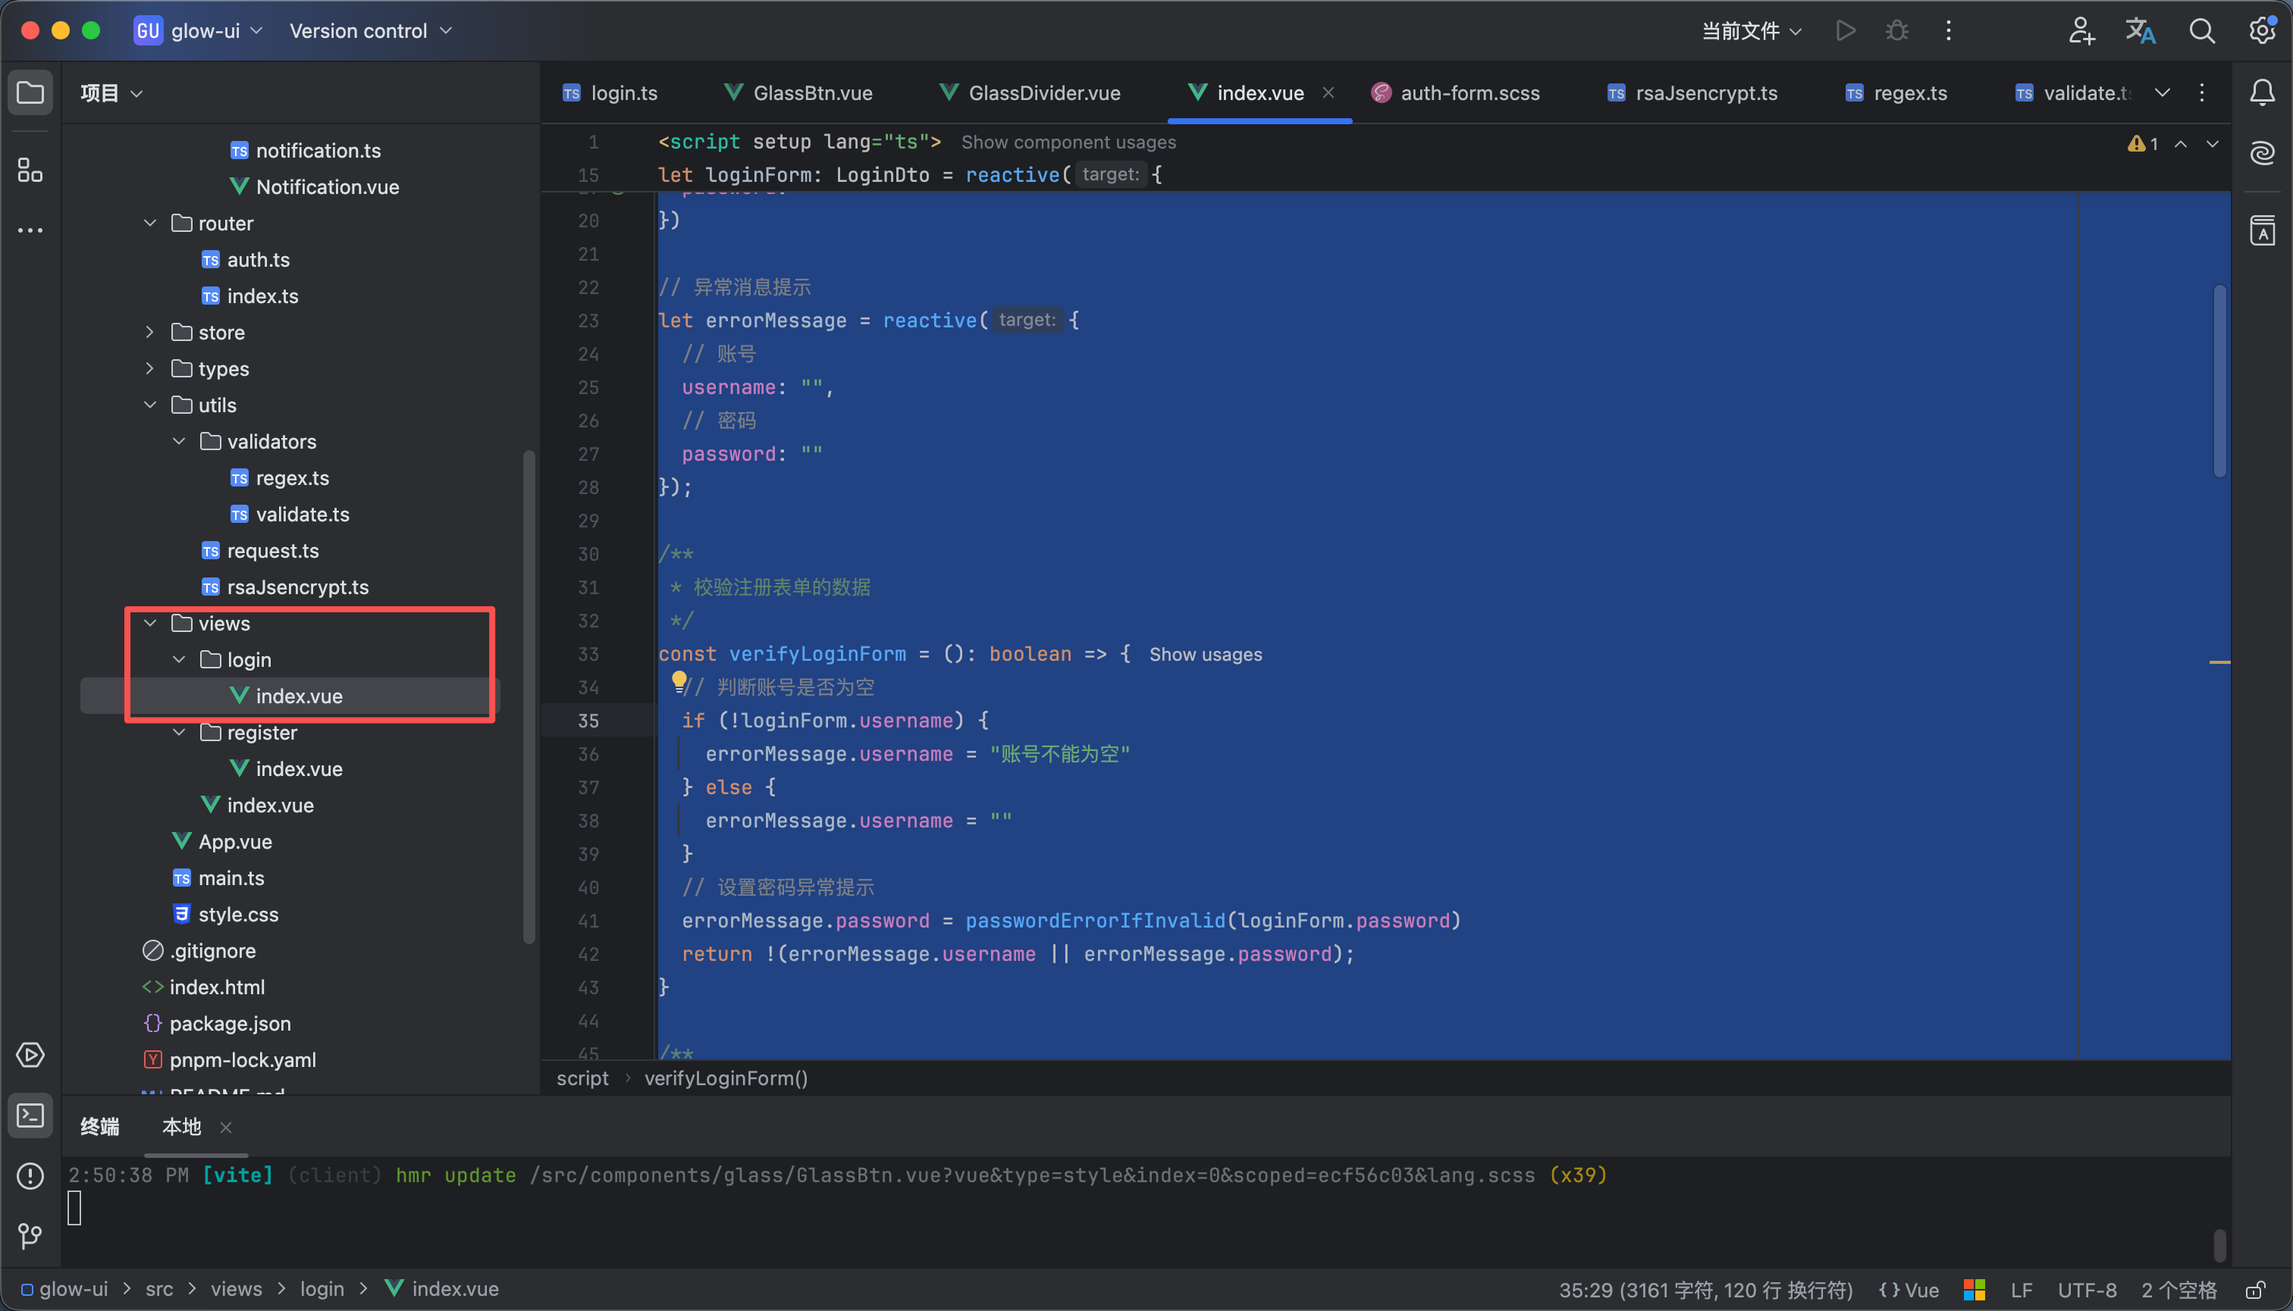Expand the store folder
Viewport: 2293px width, 1311px height.
tap(149, 332)
